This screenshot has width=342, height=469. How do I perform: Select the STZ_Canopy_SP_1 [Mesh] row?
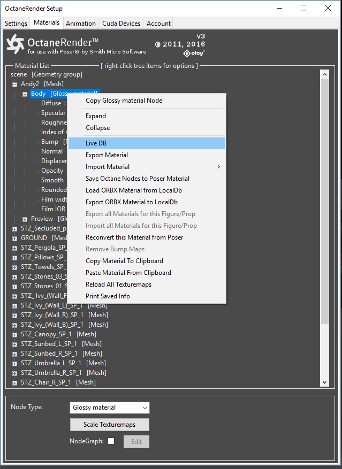[58, 334]
